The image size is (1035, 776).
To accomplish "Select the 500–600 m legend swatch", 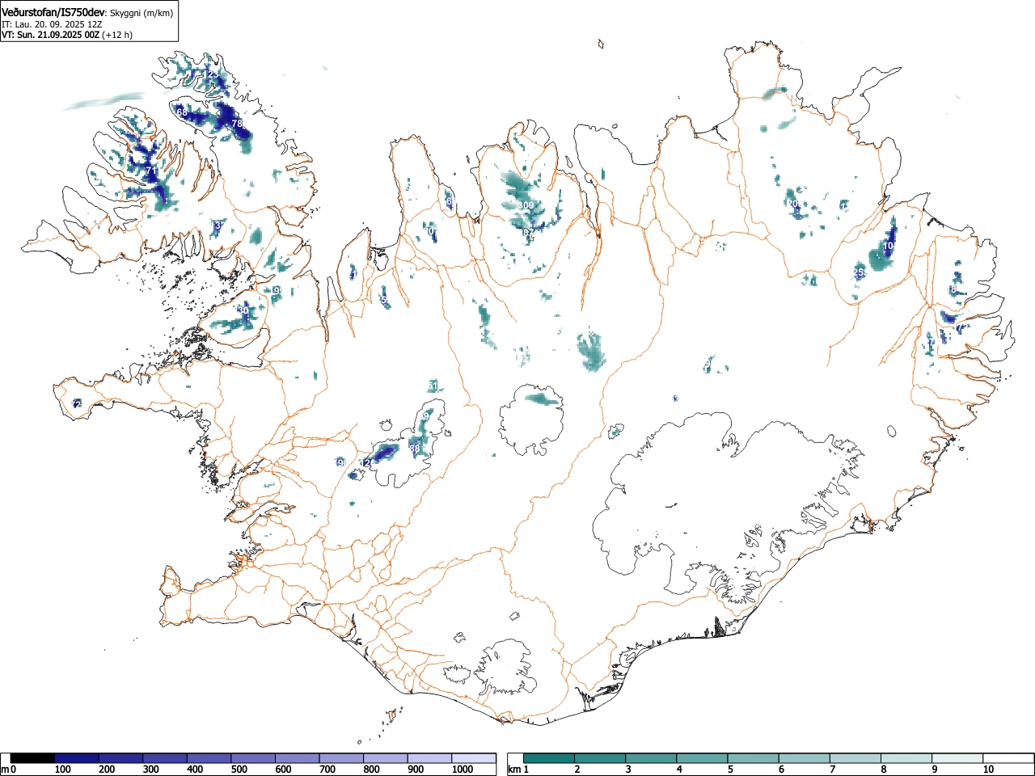I will click(253, 758).
